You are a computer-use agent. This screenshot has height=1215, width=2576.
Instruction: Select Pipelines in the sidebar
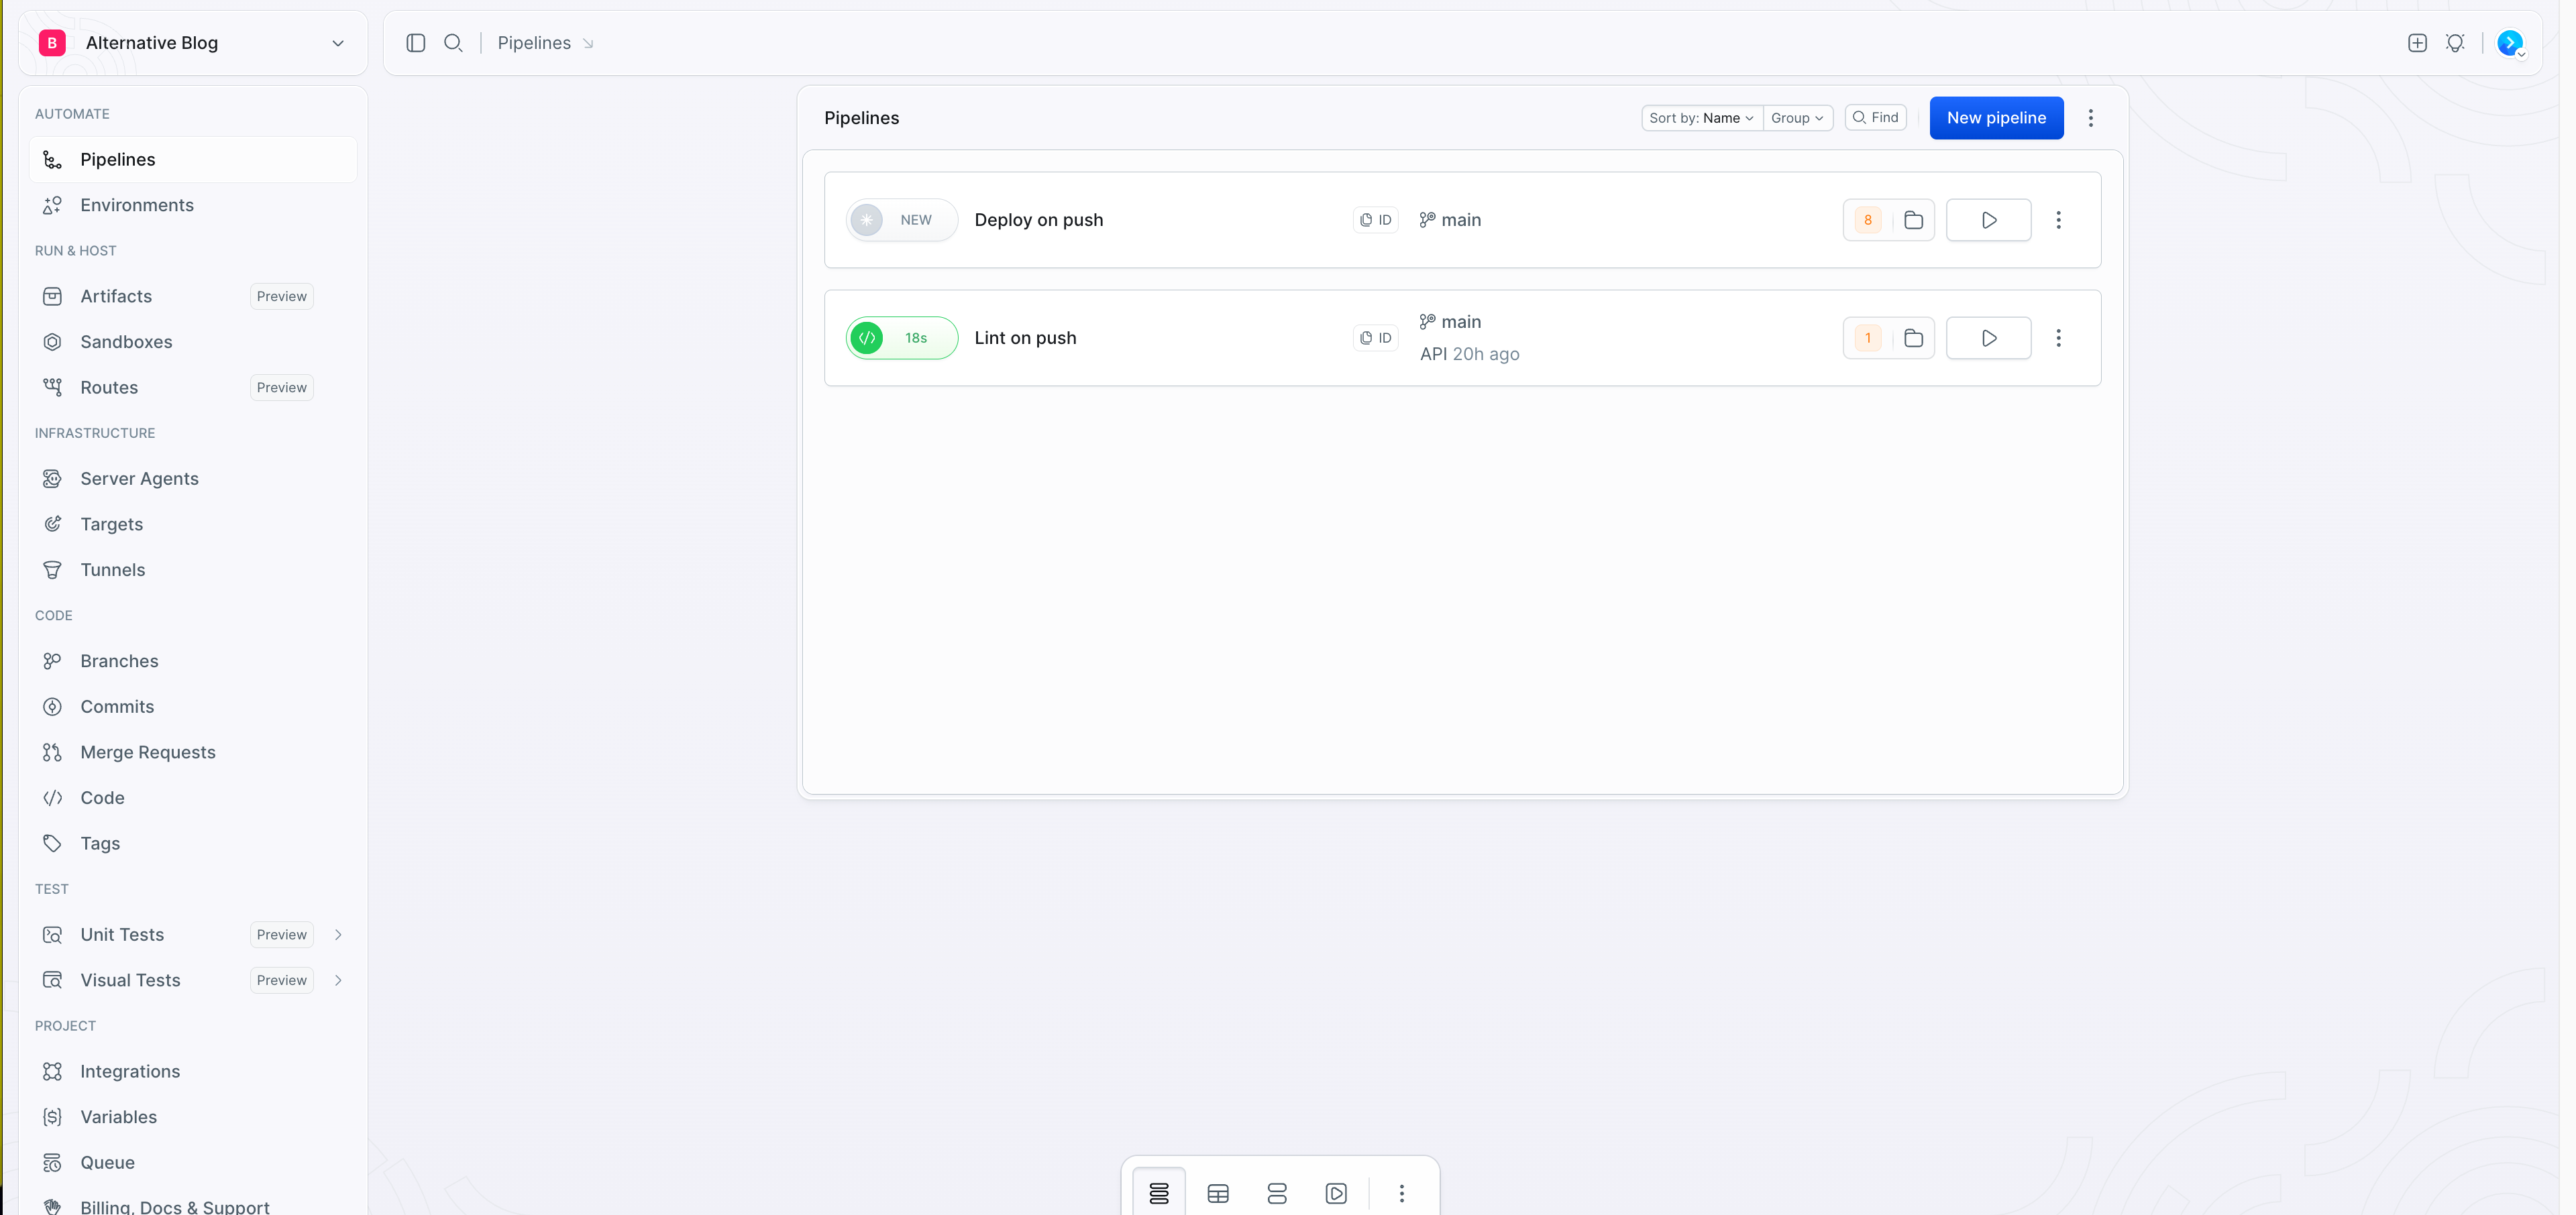[x=193, y=160]
